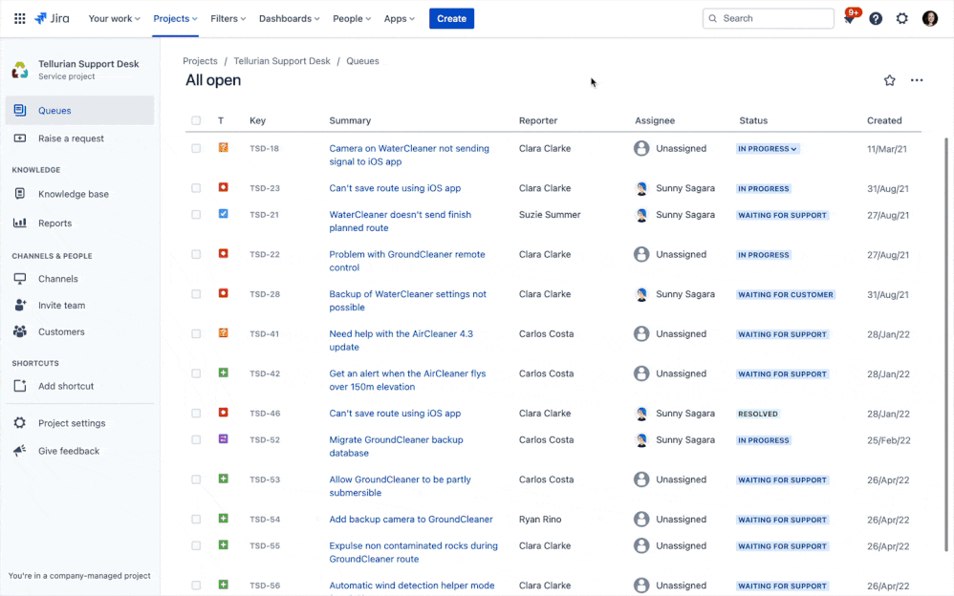
Task: Check the box for TSD-41 row
Action: pos(196,334)
